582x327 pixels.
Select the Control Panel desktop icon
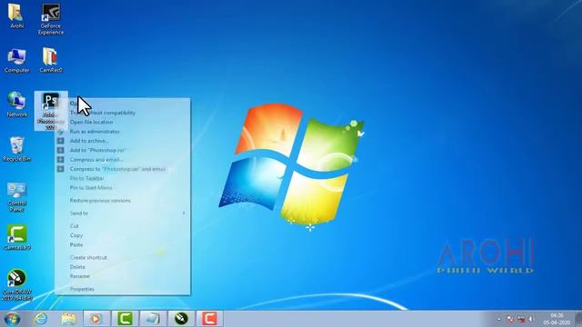[x=16, y=196]
